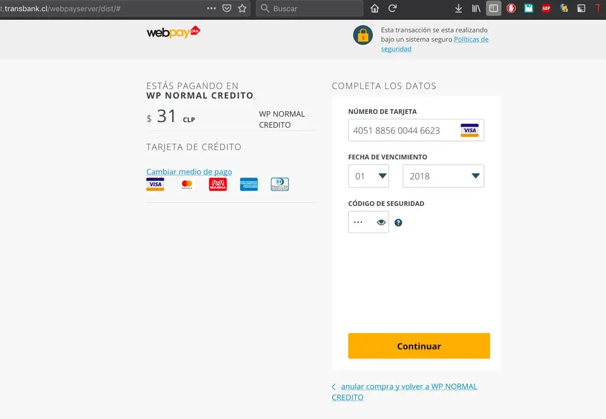Open the downloads arrow icon
The width and height of the screenshot is (606, 419).
click(x=458, y=8)
